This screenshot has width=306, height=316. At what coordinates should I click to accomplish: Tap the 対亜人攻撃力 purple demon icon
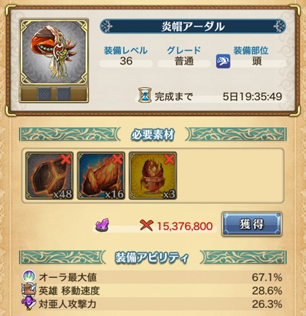tap(28, 303)
